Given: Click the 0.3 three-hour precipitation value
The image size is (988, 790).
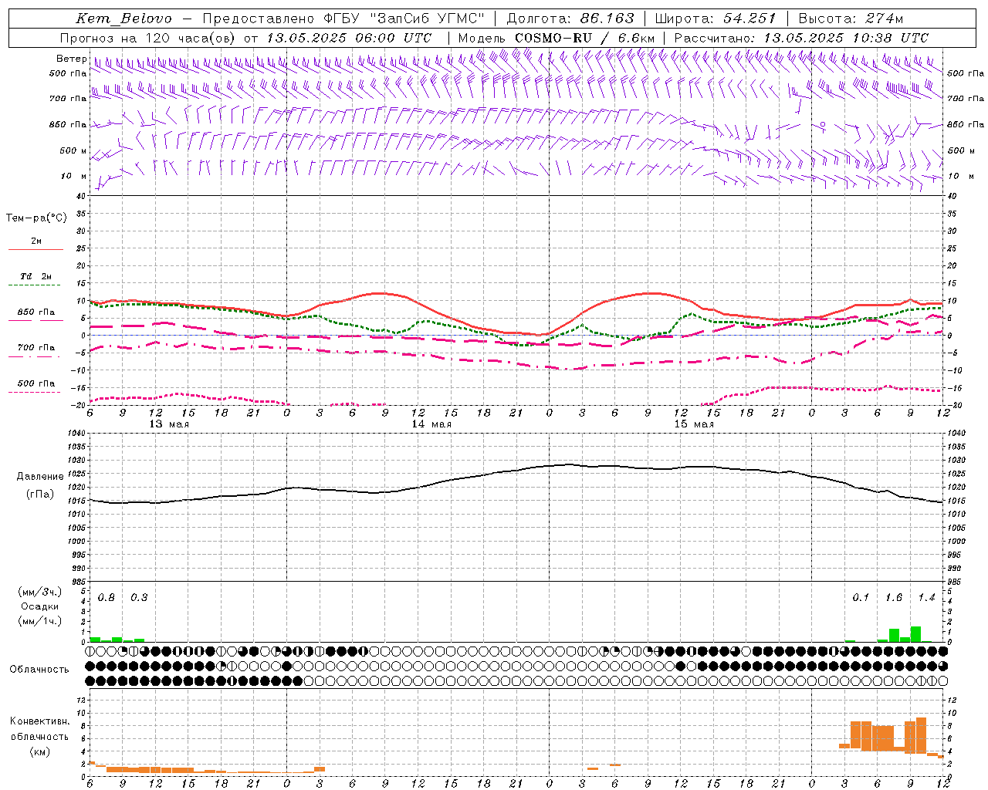Looking at the screenshot, I should pyautogui.click(x=139, y=598).
